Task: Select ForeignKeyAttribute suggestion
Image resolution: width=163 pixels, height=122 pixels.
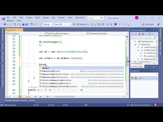Action: [x=81, y=71]
